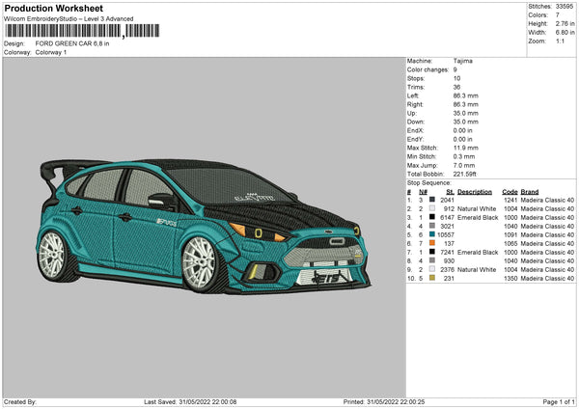This screenshot has height=409, width=579.
Task: Pick the orange swatch in stop row 6
Action: tap(432, 243)
